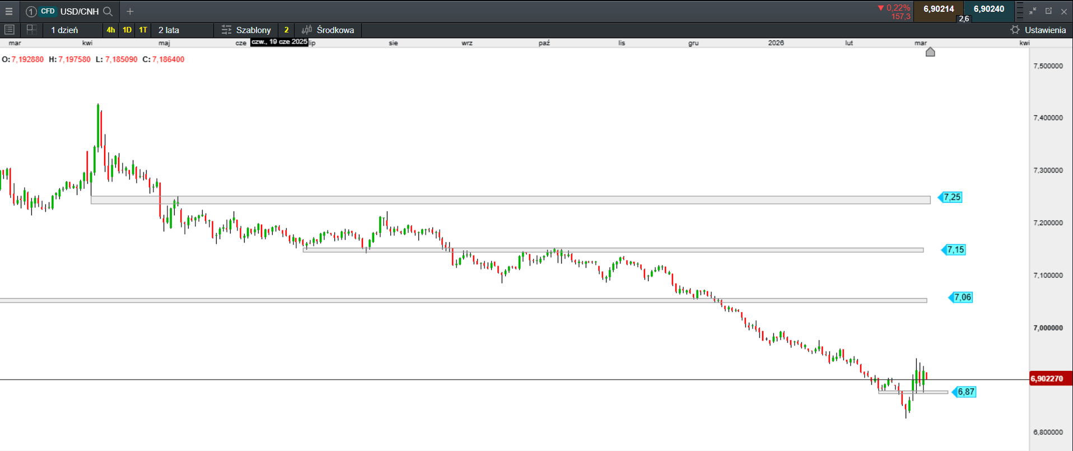Click the 7,500000 price axis label
Screen dimensions: 1073x451
[x=1048, y=66]
